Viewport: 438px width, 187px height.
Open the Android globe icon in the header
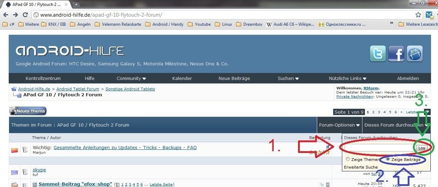[x=415, y=54]
